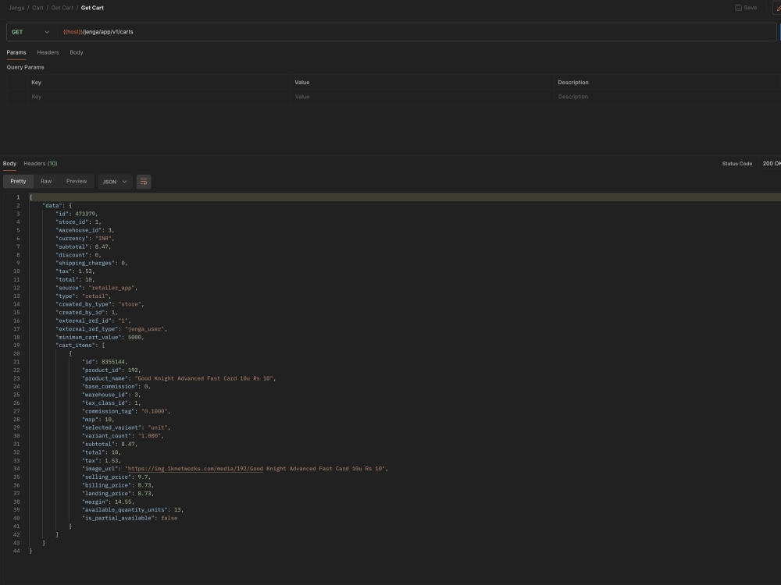781x585 pixels.
Task: Select the Pretty response view
Action: pos(18,181)
